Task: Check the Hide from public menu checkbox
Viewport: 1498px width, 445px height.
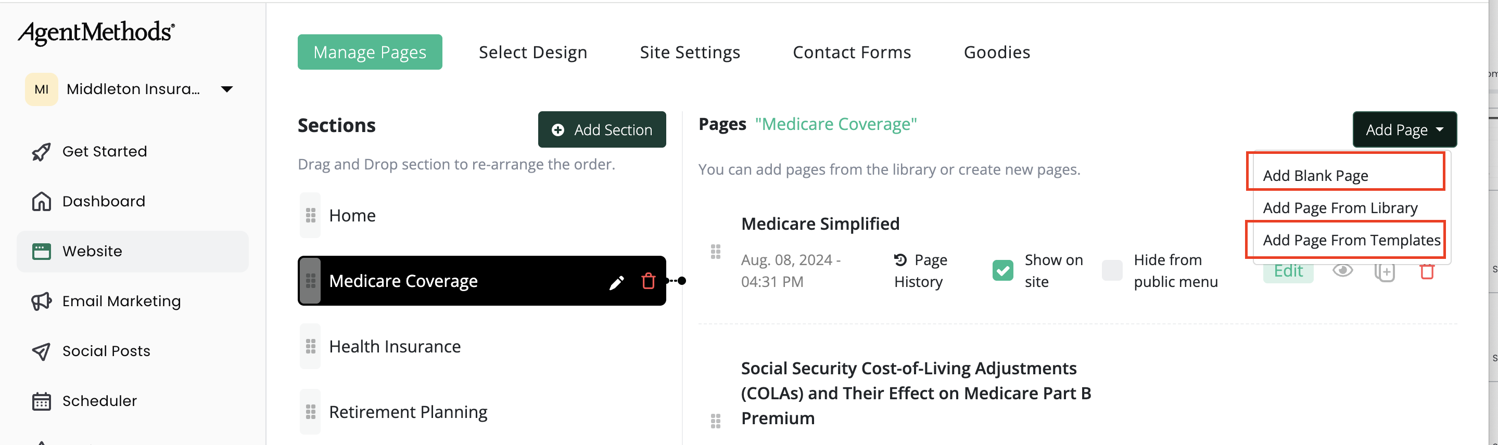Action: 1112,271
